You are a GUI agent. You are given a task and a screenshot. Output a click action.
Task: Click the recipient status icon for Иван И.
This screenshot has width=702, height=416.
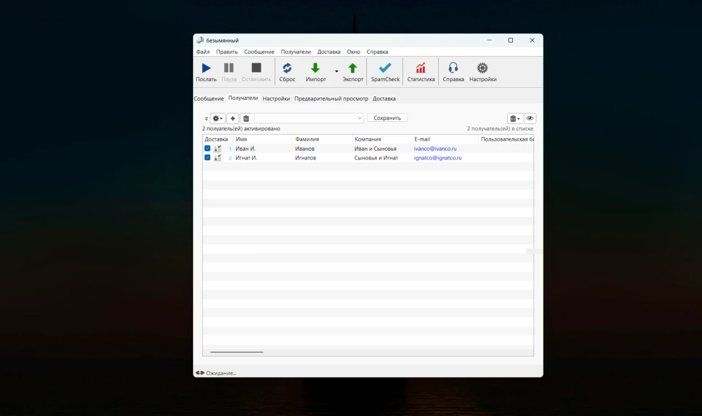click(x=218, y=149)
